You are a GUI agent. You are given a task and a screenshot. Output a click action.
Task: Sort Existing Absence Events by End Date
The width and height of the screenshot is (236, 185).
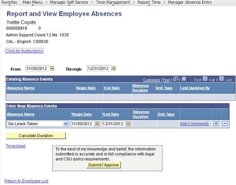click(112, 88)
